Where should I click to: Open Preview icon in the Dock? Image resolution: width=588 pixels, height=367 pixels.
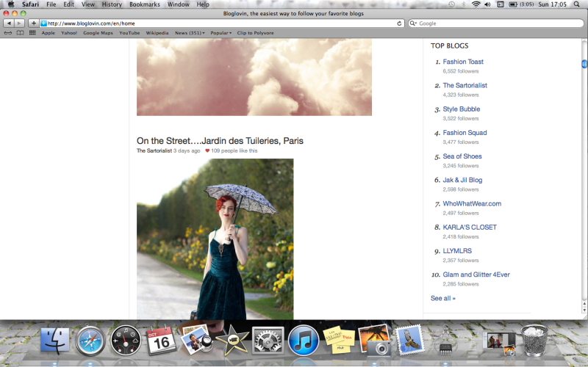click(x=196, y=339)
